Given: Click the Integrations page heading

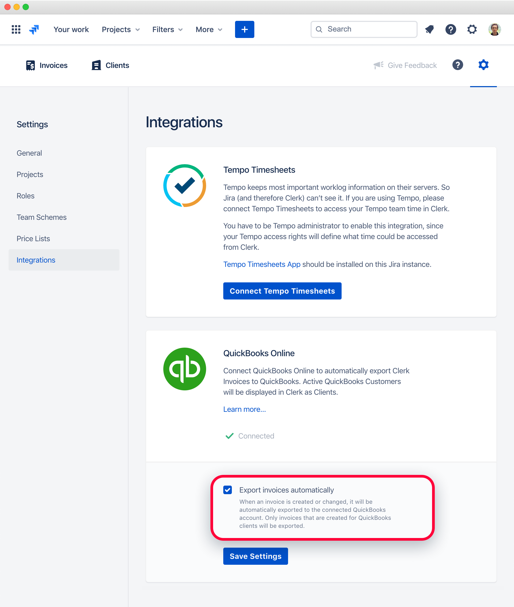Looking at the screenshot, I should (184, 122).
